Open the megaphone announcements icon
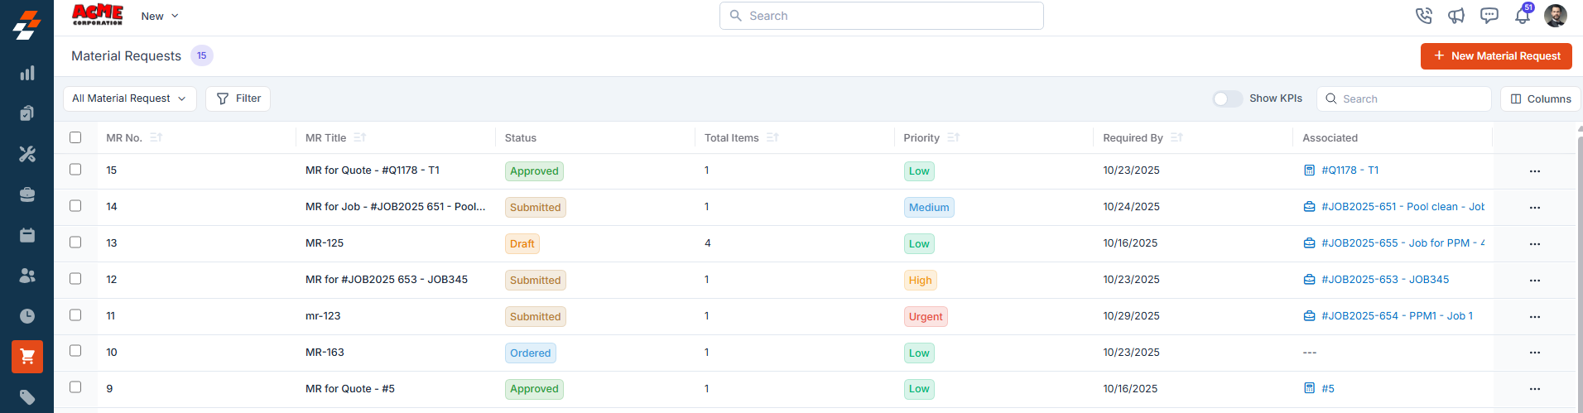This screenshot has height=413, width=1583. [1456, 16]
